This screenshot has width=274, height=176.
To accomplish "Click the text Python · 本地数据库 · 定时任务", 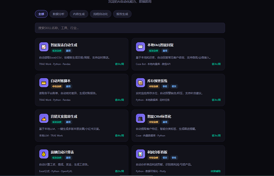I will click(x=153, y=100).
